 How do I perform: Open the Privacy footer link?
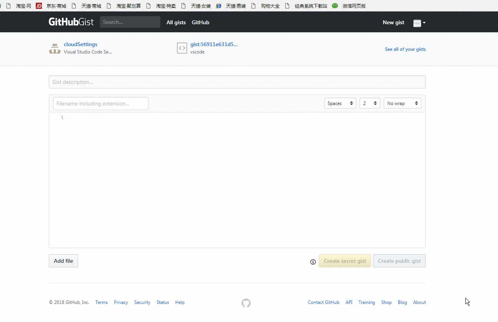121,302
